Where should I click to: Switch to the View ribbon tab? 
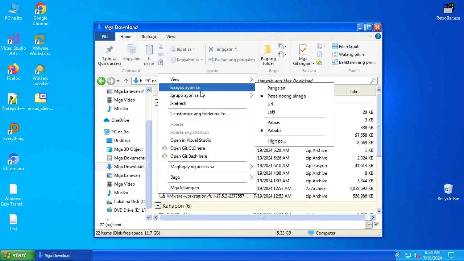click(171, 37)
